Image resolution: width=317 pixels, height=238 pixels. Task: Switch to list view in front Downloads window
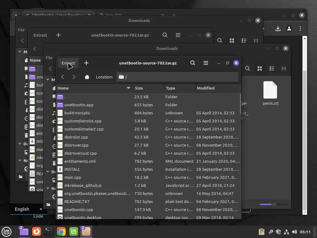272,68
